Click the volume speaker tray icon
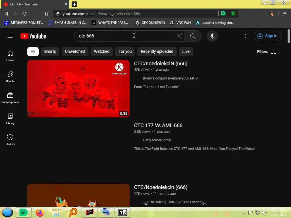Screen dimensions: 291x218 (264, 212)
